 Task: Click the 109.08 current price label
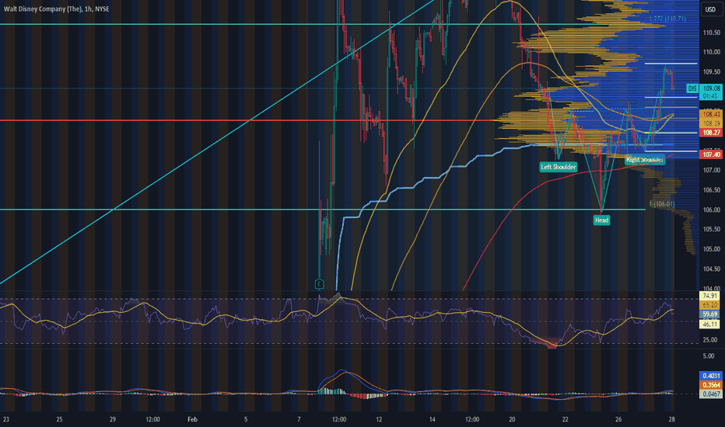pyautogui.click(x=711, y=92)
